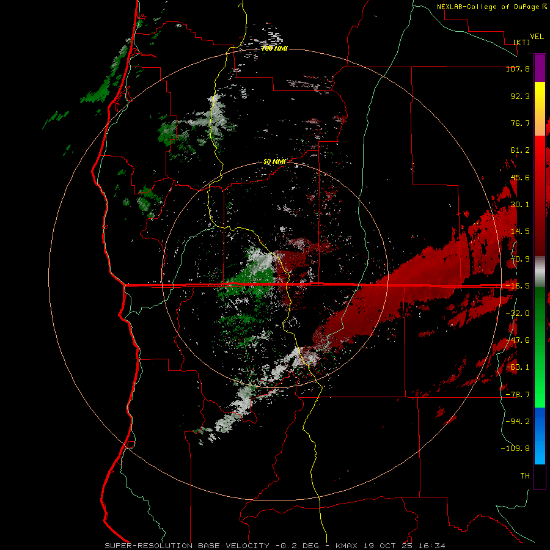
Task: Click the 50 NMI range ring label
Action: coord(274,162)
